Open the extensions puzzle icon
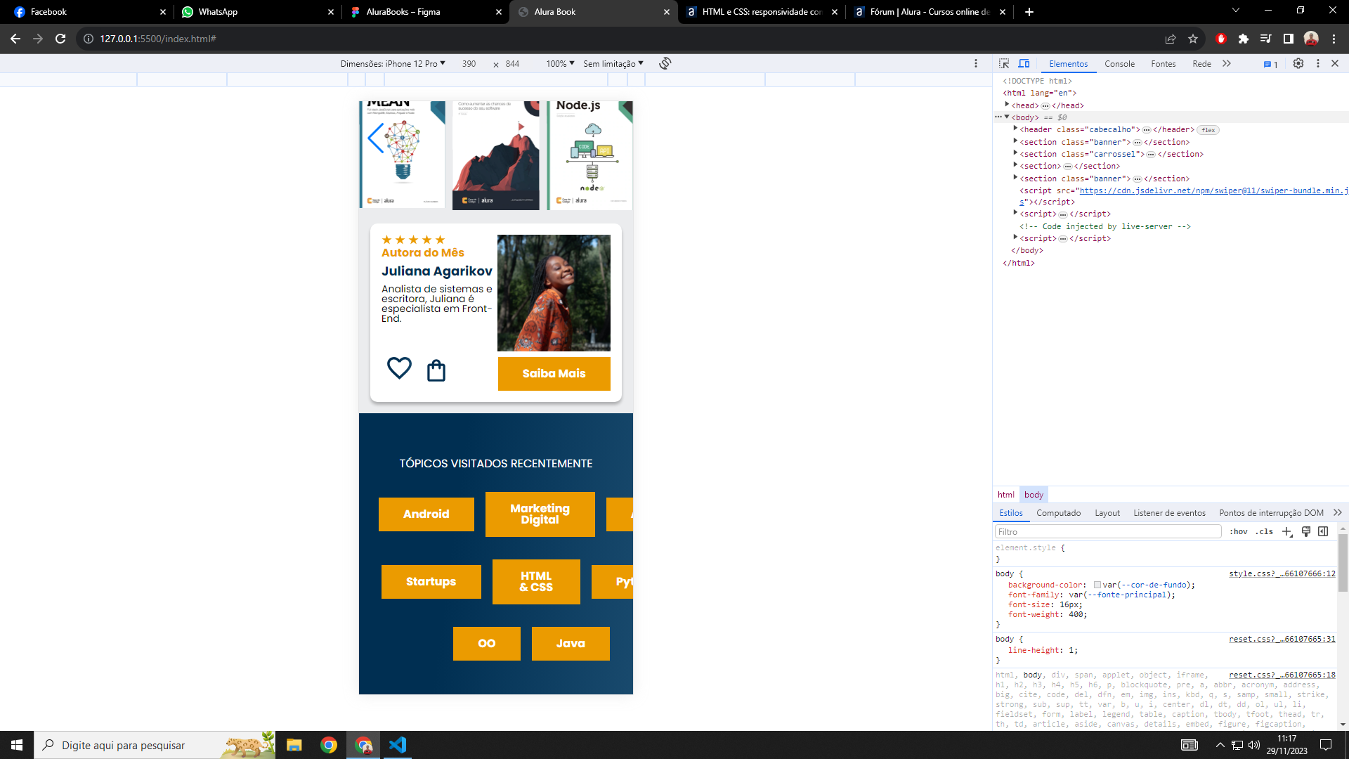Screen dimensions: 1349x759 (x=1244, y=39)
